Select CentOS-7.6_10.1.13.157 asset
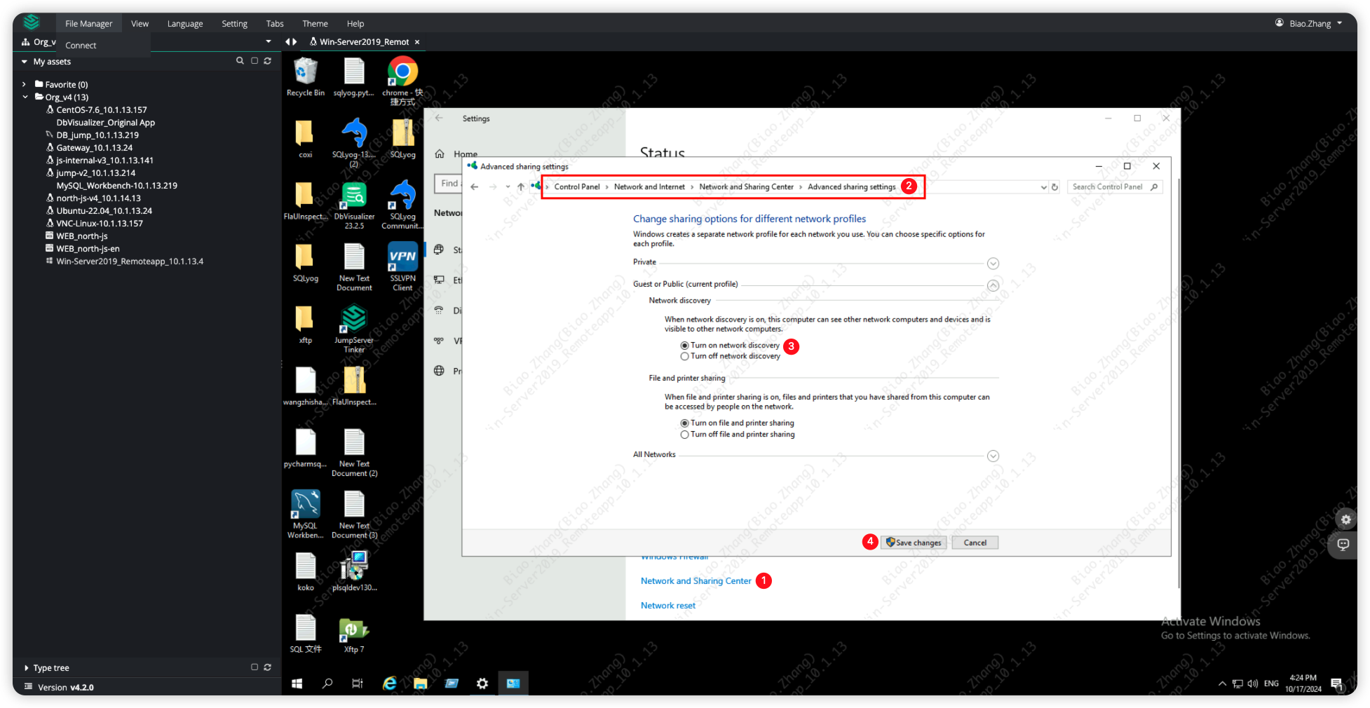Image resolution: width=1370 pixels, height=708 pixels. pos(102,110)
